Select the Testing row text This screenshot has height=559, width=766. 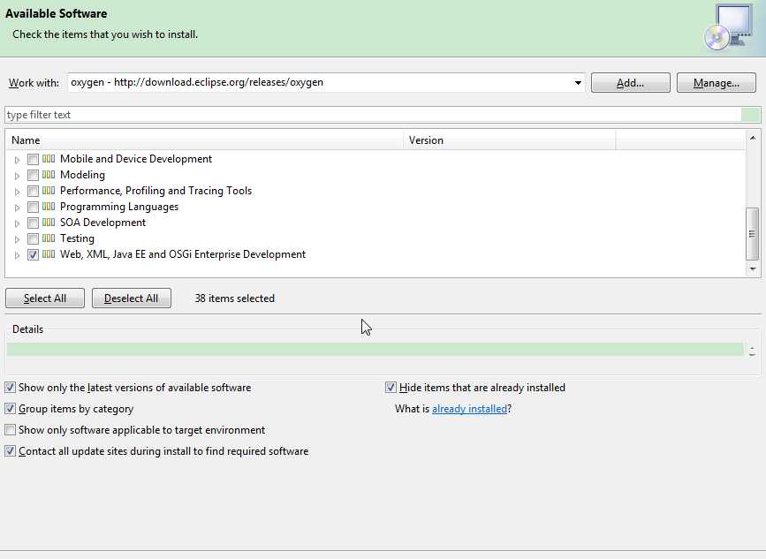point(77,238)
